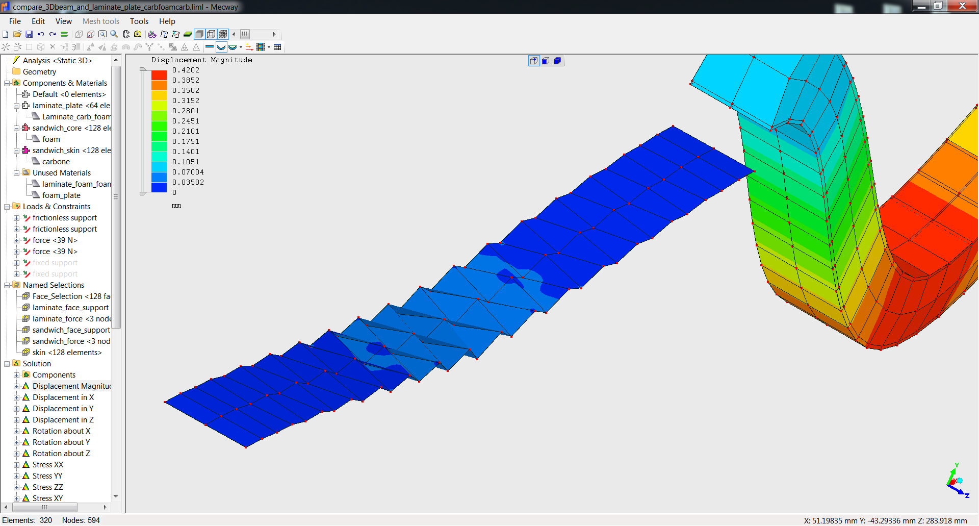Click the Solve (green equals) icon

64,34
